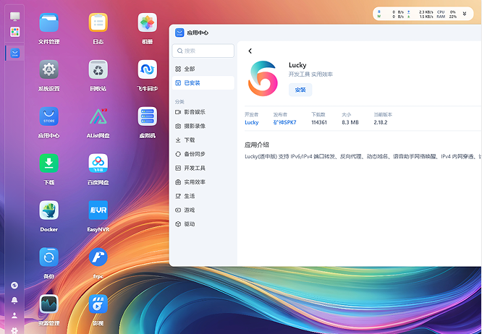Open the Lucky developer link

(x=251, y=122)
